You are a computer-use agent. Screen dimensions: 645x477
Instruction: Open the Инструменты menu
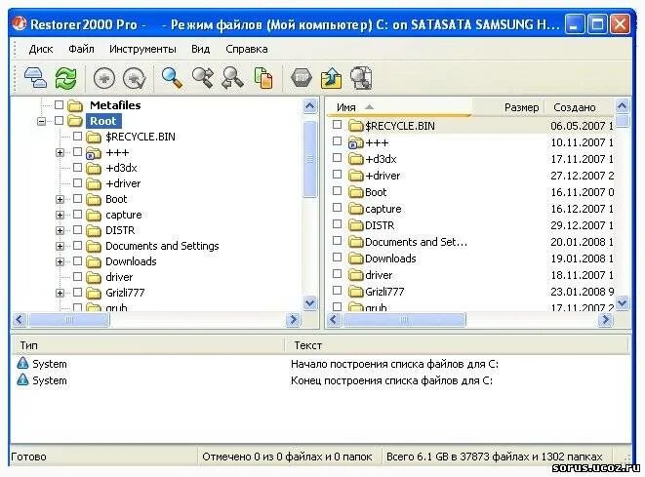142,49
